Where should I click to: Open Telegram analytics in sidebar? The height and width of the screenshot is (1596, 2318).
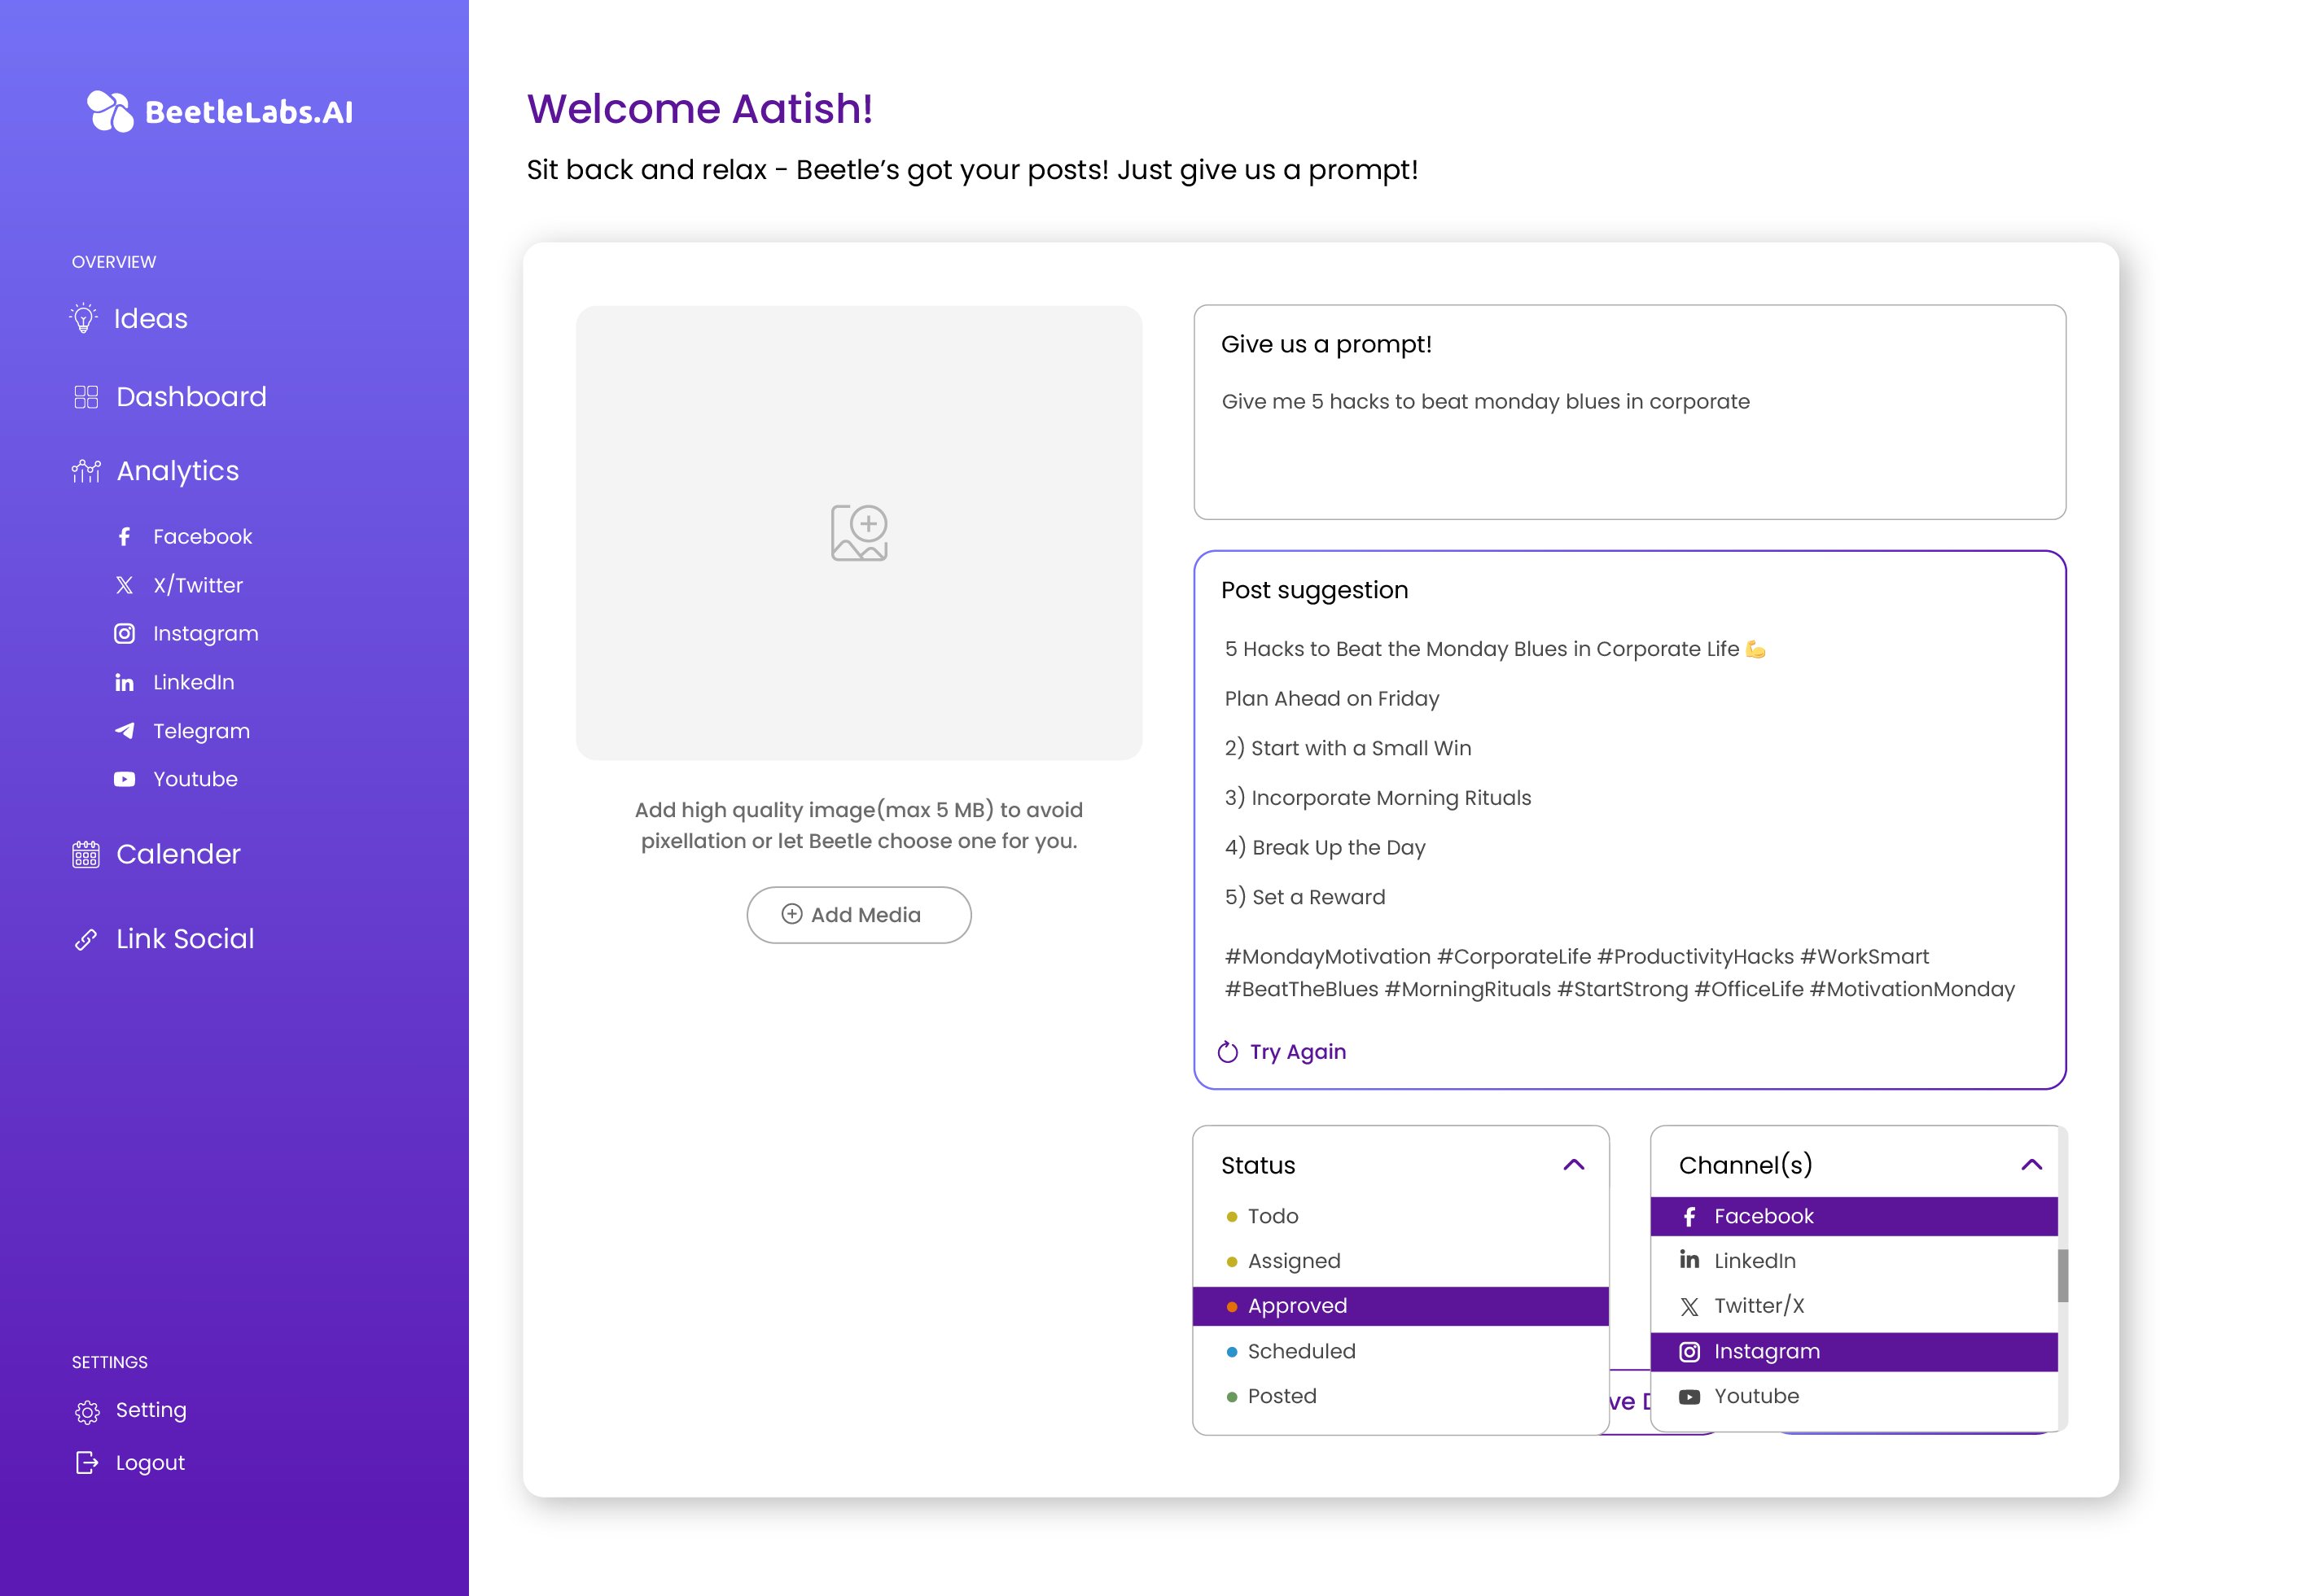point(200,731)
